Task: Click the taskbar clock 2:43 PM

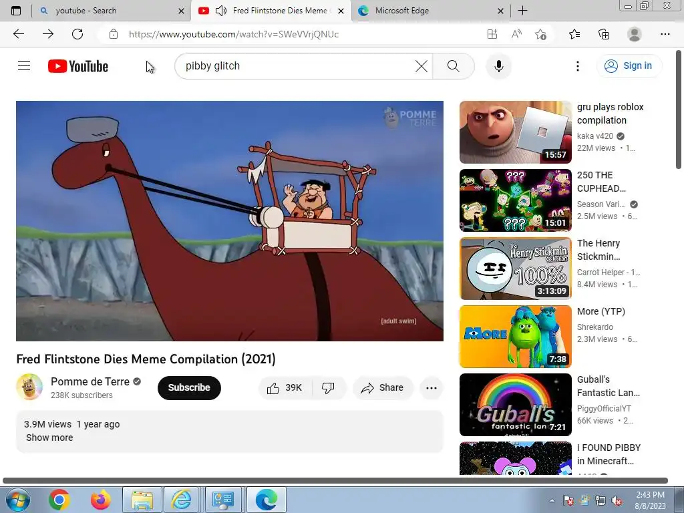Action: (650, 500)
